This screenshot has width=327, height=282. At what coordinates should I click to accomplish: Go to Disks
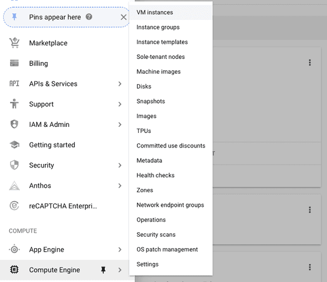(171, 86)
